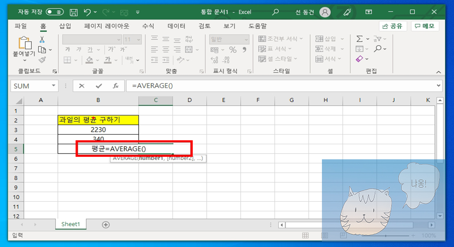Click the pen drawing mode icon
This screenshot has width=454, height=247.
(x=347, y=12)
